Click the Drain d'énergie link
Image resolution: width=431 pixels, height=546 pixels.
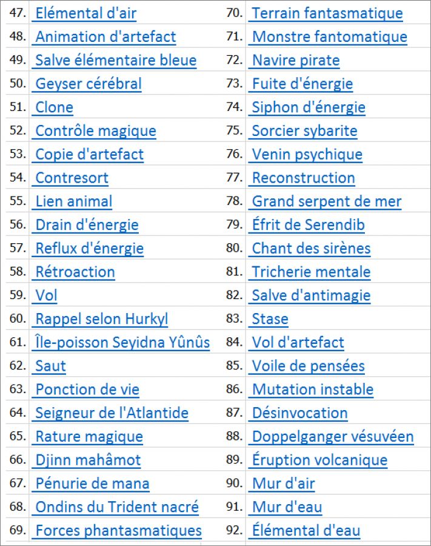pyautogui.click(x=87, y=225)
